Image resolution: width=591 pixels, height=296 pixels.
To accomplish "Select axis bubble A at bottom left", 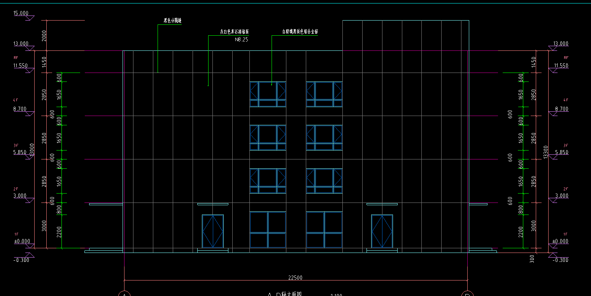I will point(124,294).
